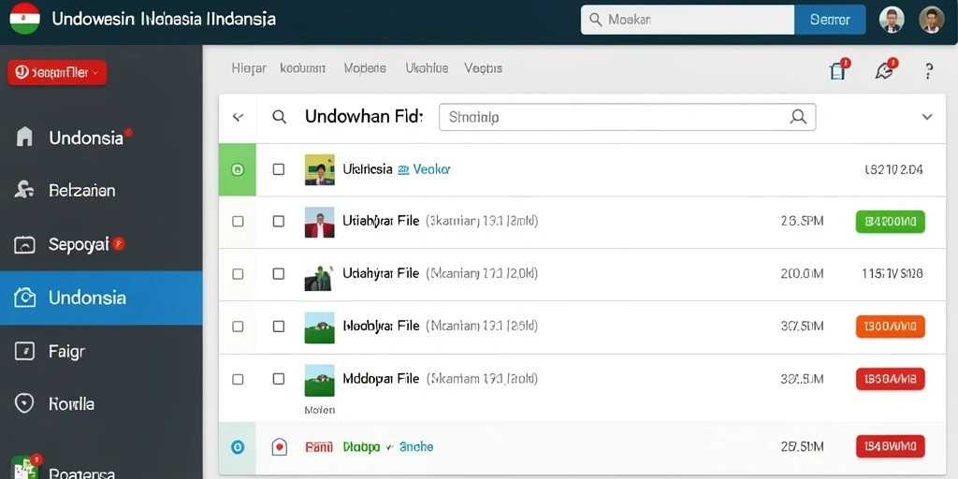
Task: Open the thumbnail in the Uklricsia Veokor row
Action: pos(320,170)
